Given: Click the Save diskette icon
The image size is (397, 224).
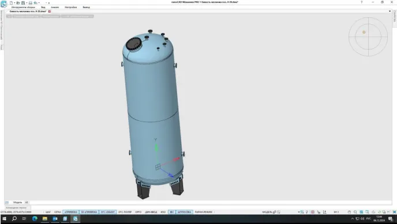Looking at the screenshot, I should (23, 3).
